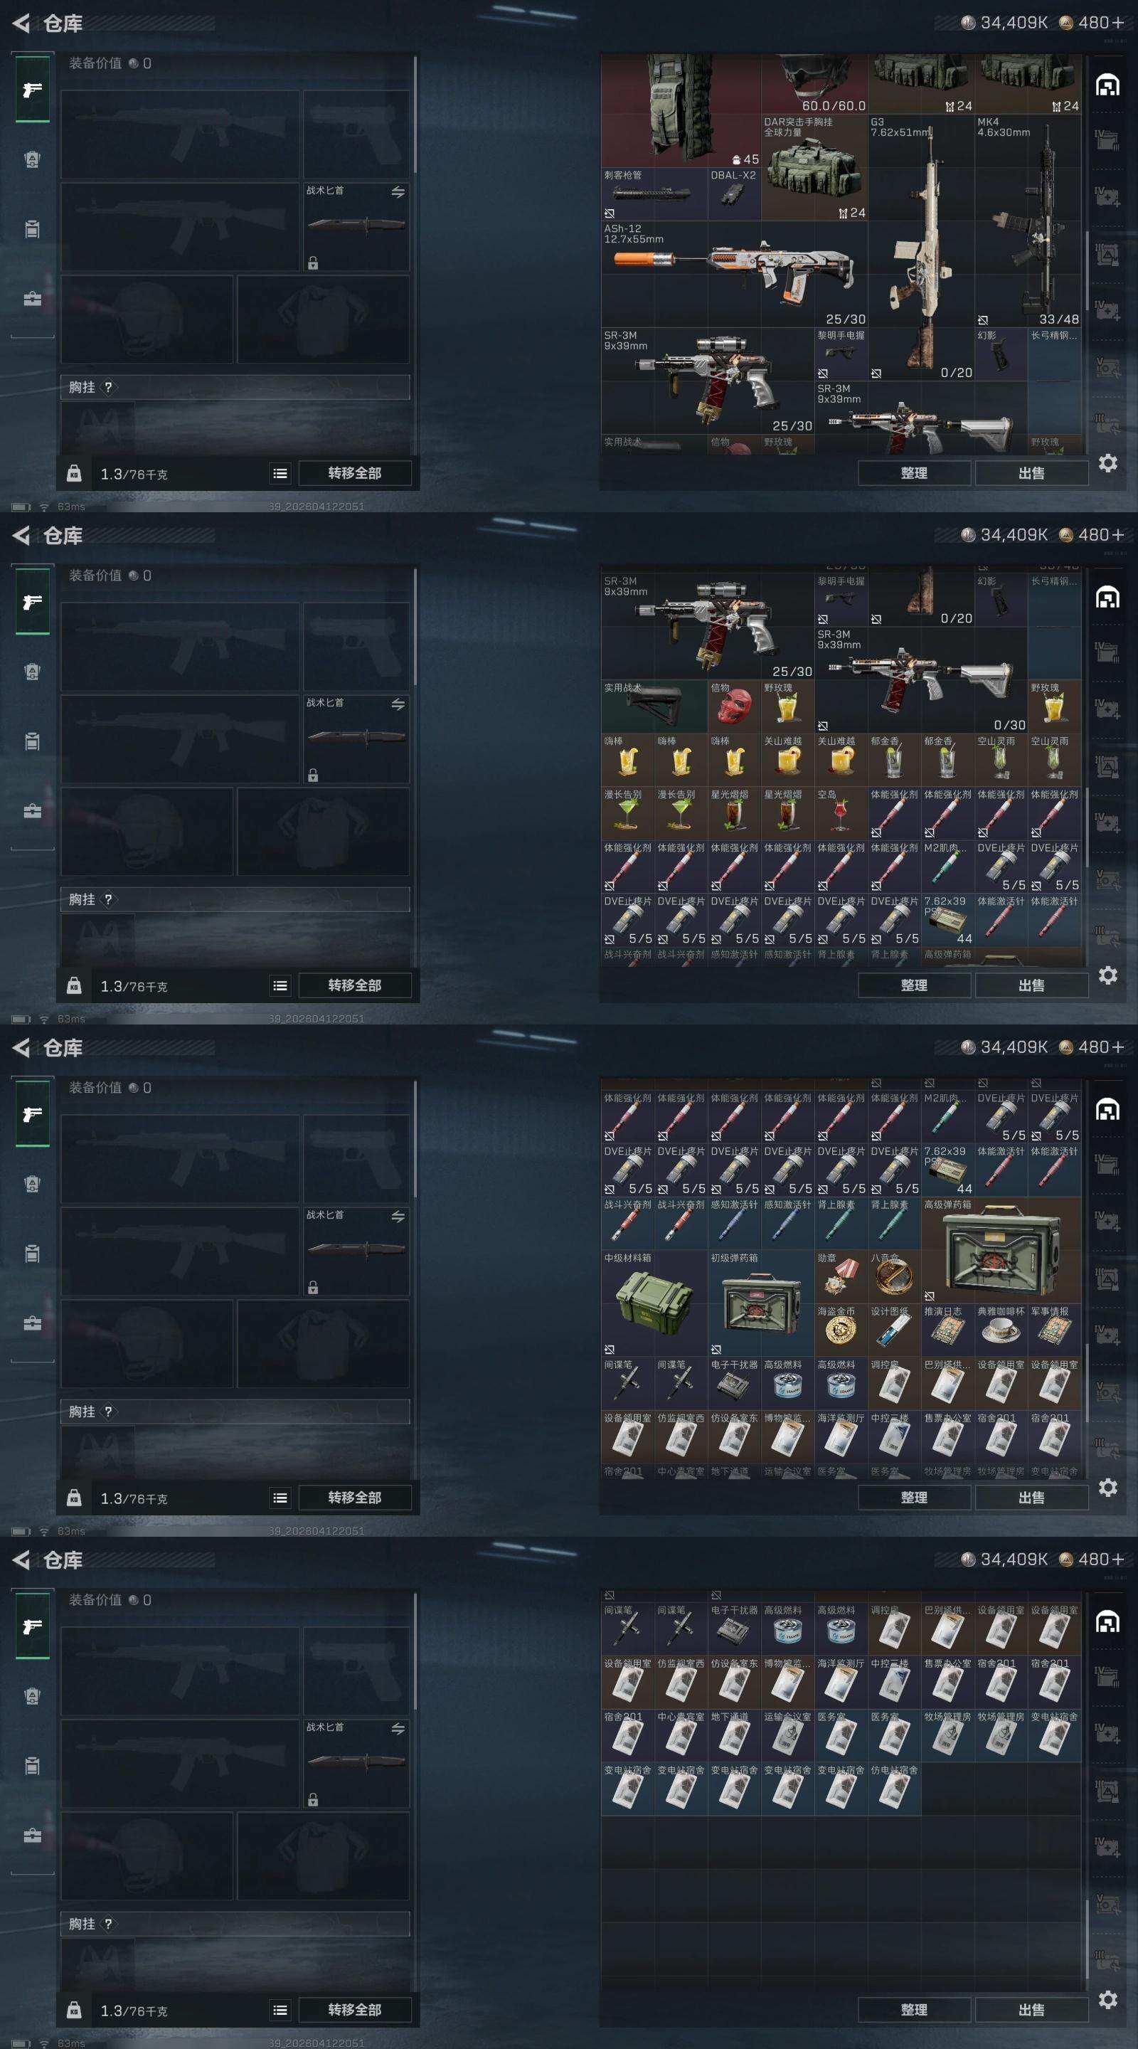Open the large 高级弹药箱 ammo crate
This screenshot has height=2049, width=1138.
point(1001,1249)
